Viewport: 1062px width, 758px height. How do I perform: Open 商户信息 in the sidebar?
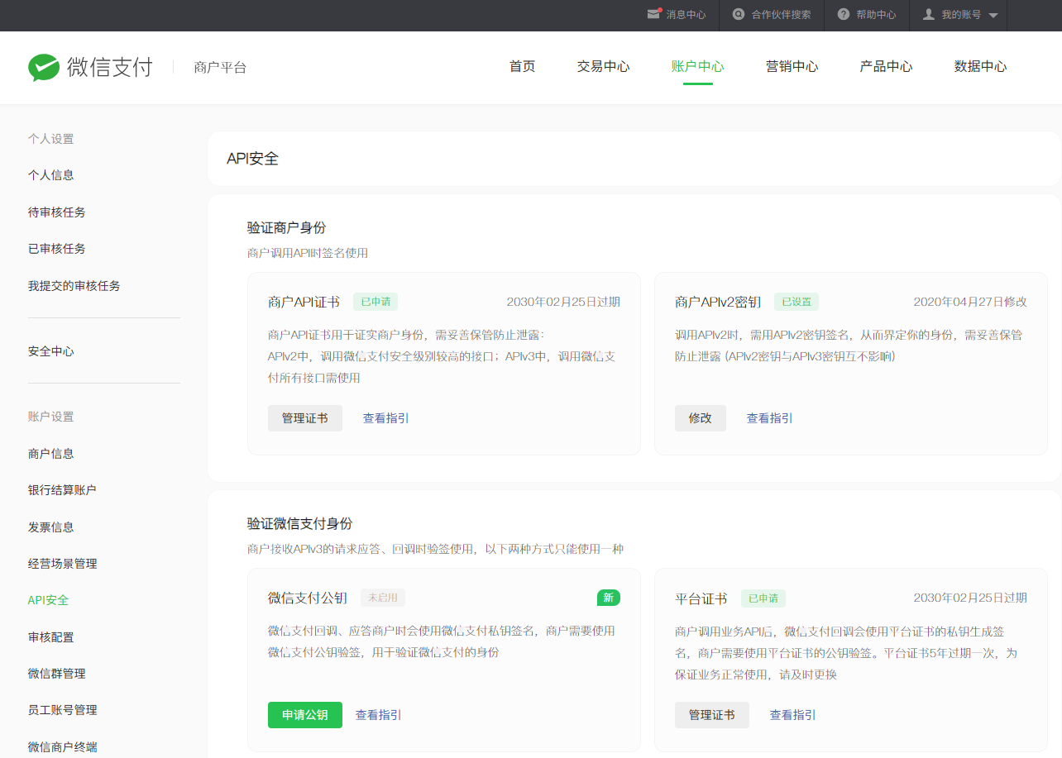(51, 454)
